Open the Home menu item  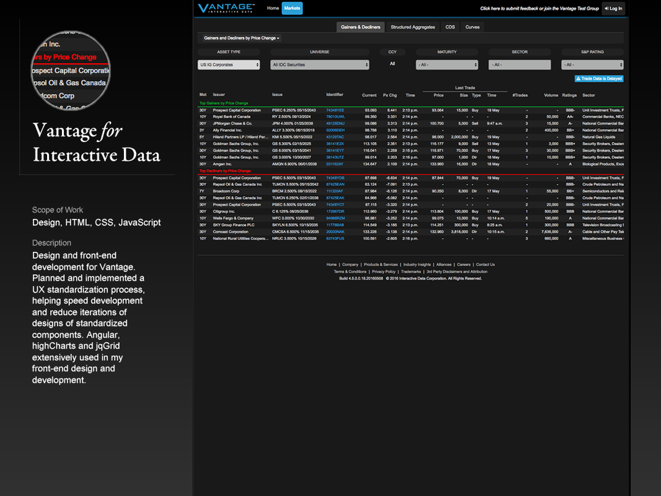273,8
